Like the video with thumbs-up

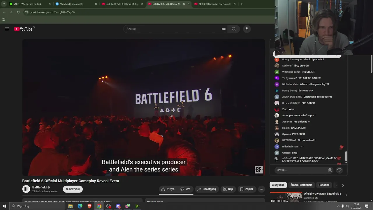click(168, 189)
